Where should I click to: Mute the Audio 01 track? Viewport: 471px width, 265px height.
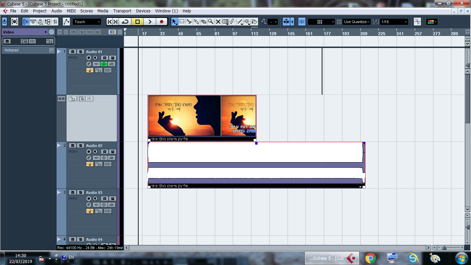pos(72,52)
